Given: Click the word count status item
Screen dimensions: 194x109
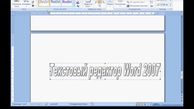Looking at the screenshot, I should pyautogui.click(x=36, y=104).
